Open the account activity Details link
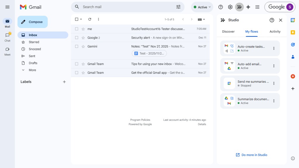Image resolution: width=299 pixels, height=168 pixels. (202, 124)
